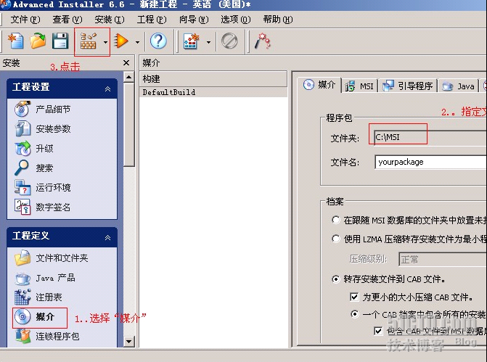
Task: Click the Save floppy disk icon
Action: 60,41
